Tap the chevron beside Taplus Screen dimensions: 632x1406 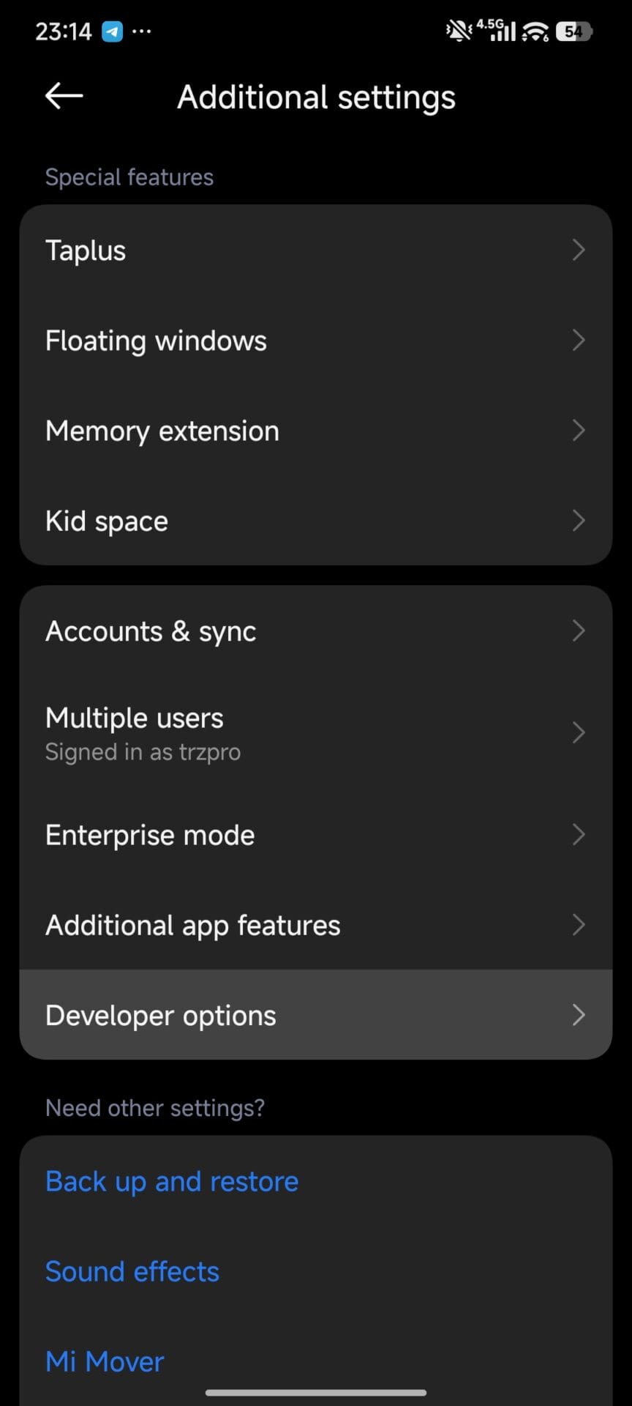(x=578, y=250)
